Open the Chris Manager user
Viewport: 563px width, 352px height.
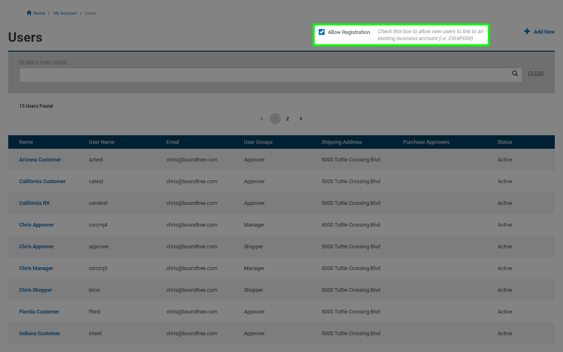[36, 268]
